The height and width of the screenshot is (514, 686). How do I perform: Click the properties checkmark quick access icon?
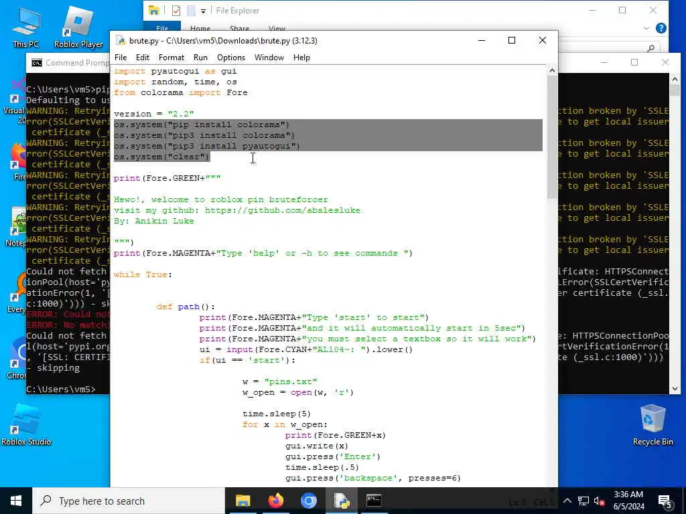click(176, 11)
